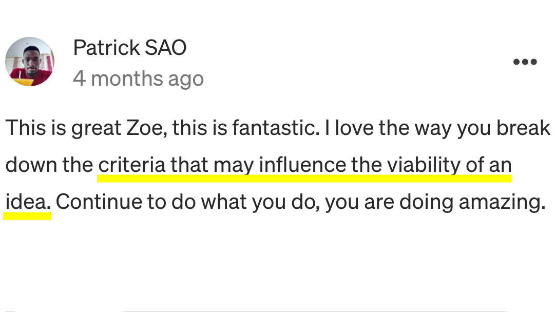Click the word "down" starting the second line
The height and width of the screenshot is (312, 555).
click(x=27, y=166)
